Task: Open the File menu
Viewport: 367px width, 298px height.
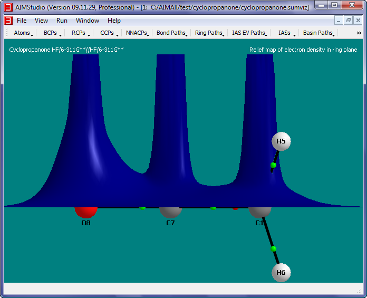Action: [x=22, y=21]
